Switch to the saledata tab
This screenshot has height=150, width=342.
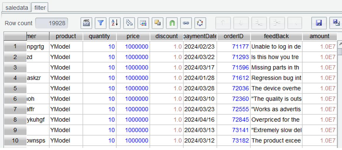point(17,8)
